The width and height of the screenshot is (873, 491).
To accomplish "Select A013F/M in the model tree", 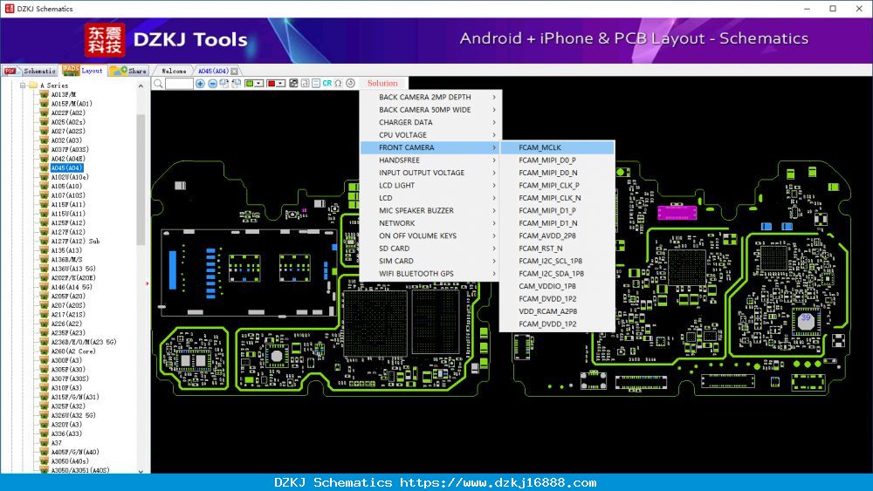I will 64,94.
